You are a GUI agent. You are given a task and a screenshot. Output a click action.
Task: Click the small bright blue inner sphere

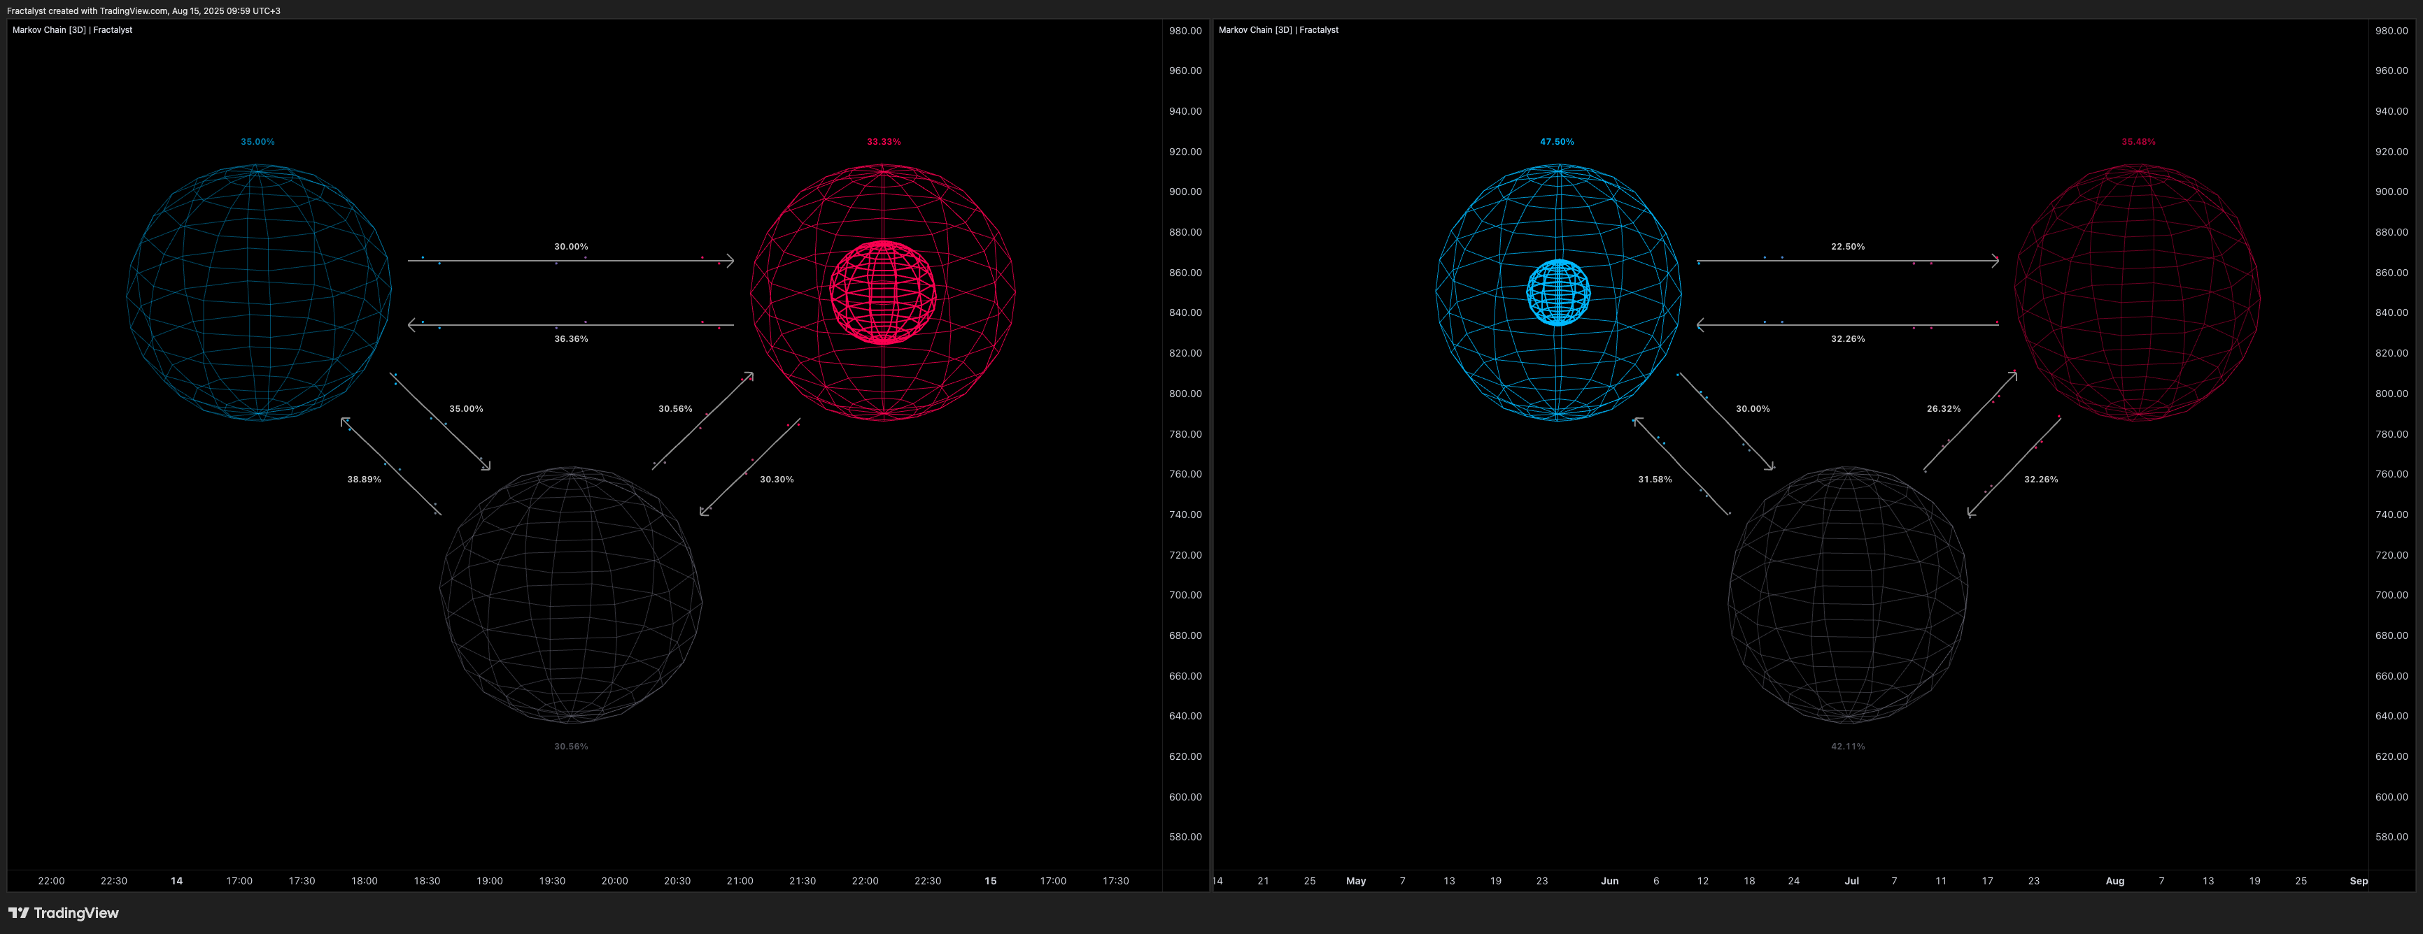1557,292
